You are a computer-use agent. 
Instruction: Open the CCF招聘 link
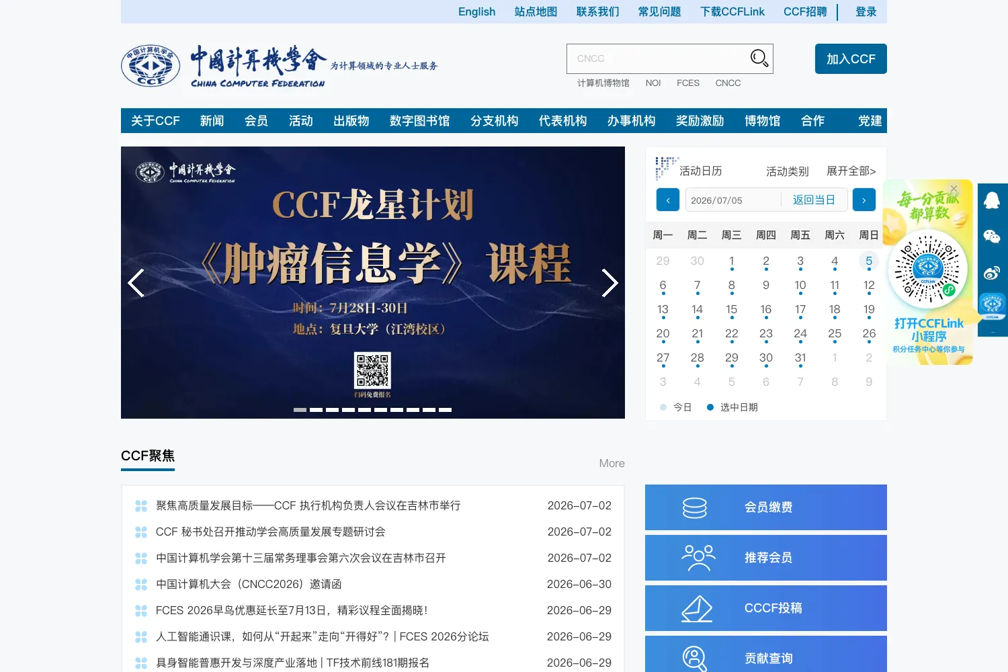[805, 11]
